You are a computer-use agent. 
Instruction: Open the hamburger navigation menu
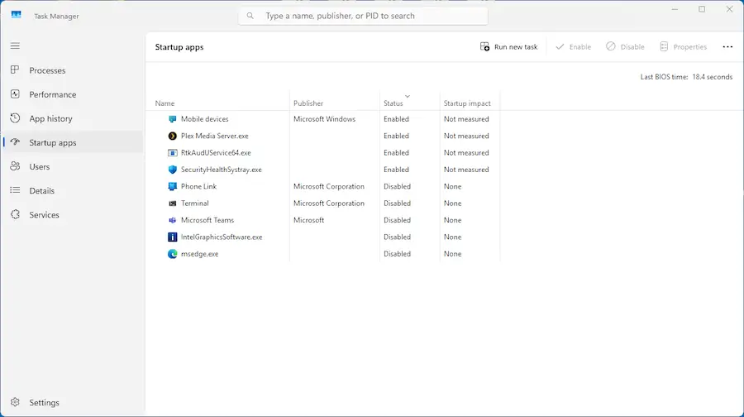coord(15,46)
